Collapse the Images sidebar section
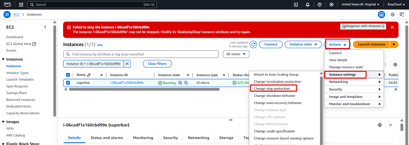 (3, 122)
